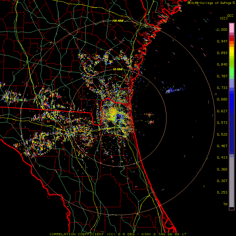Select the 0.947 scale value
The width and height of the screenshot is (236, 236).
click(x=222, y=41)
